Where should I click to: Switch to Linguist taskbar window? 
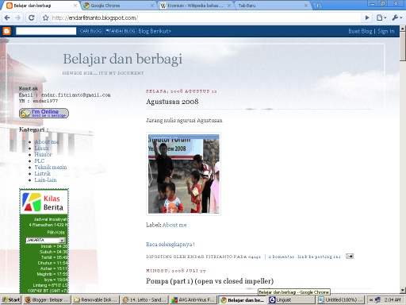point(291,299)
